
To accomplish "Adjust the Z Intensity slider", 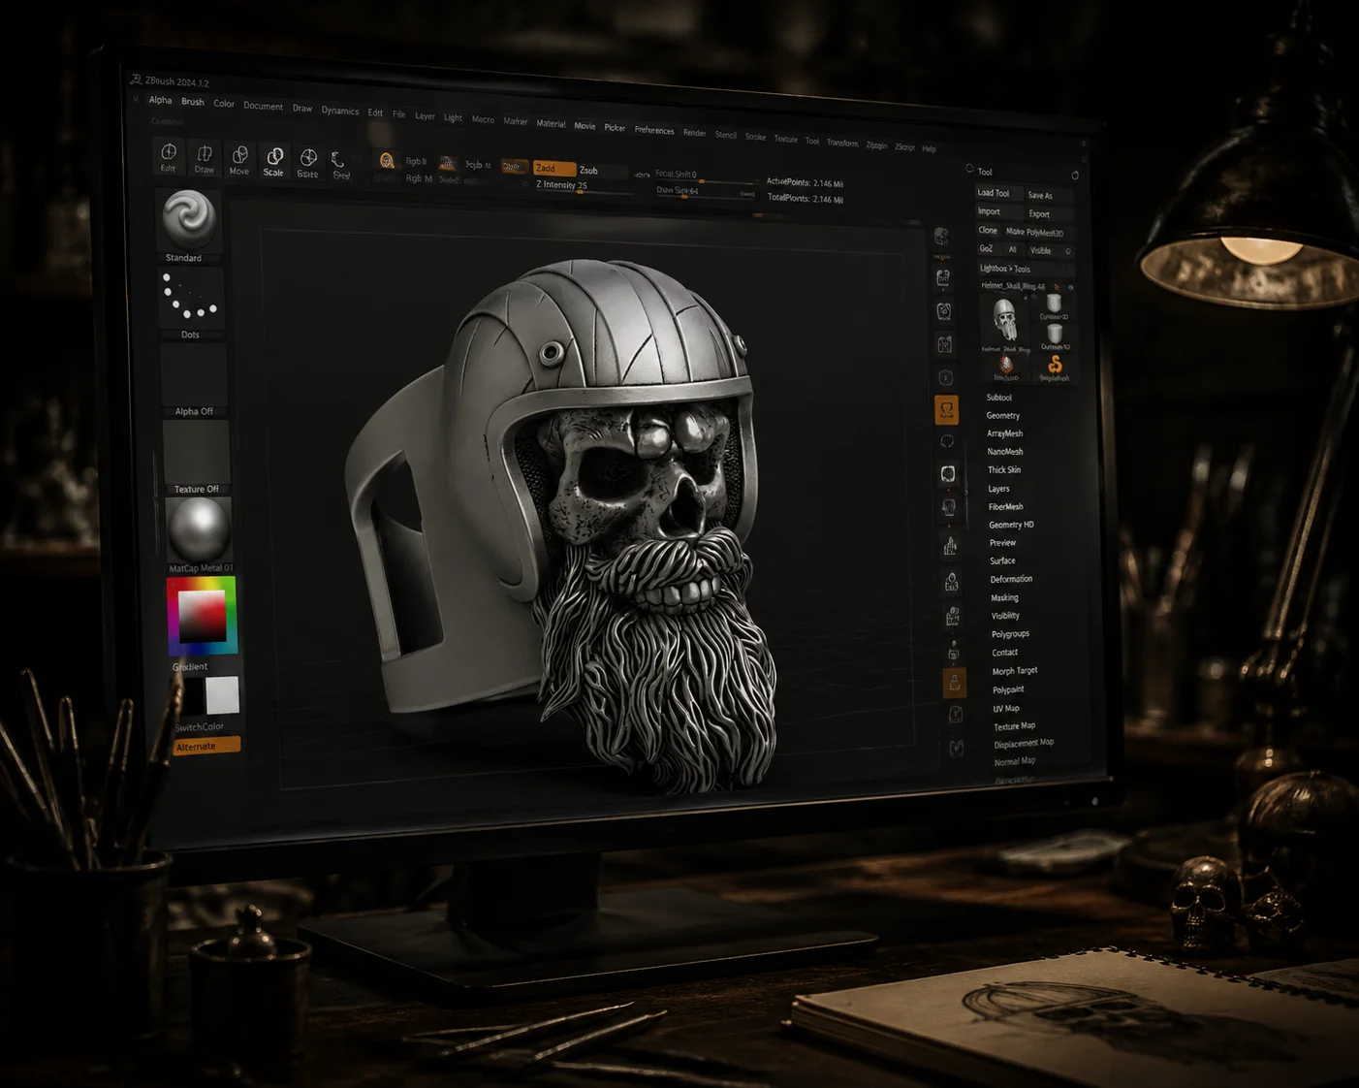I will (x=583, y=186).
